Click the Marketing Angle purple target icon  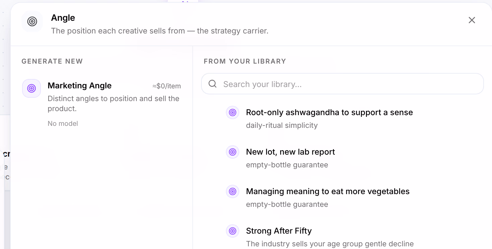coord(32,88)
